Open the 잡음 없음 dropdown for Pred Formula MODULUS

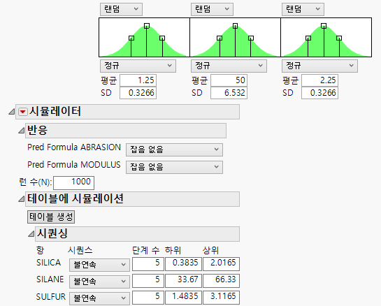pos(174,167)
